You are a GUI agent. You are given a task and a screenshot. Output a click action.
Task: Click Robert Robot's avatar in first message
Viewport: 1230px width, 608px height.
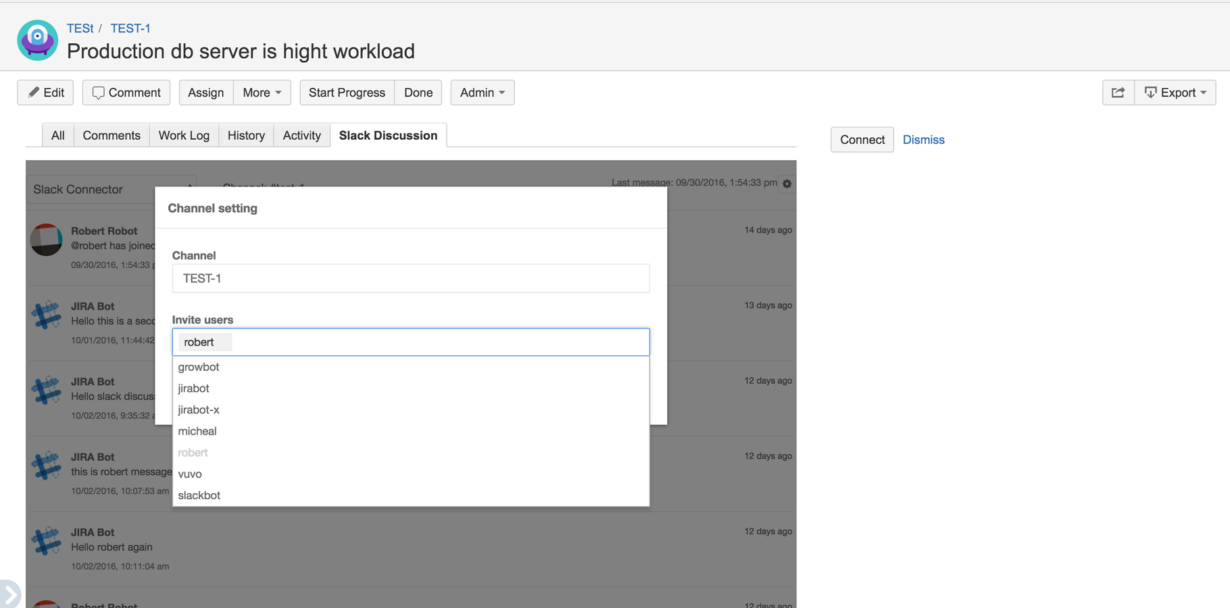(x=47, y=240)
